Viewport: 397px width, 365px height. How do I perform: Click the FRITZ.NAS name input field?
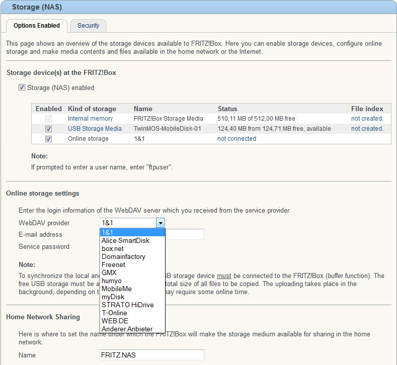[151, 355]
